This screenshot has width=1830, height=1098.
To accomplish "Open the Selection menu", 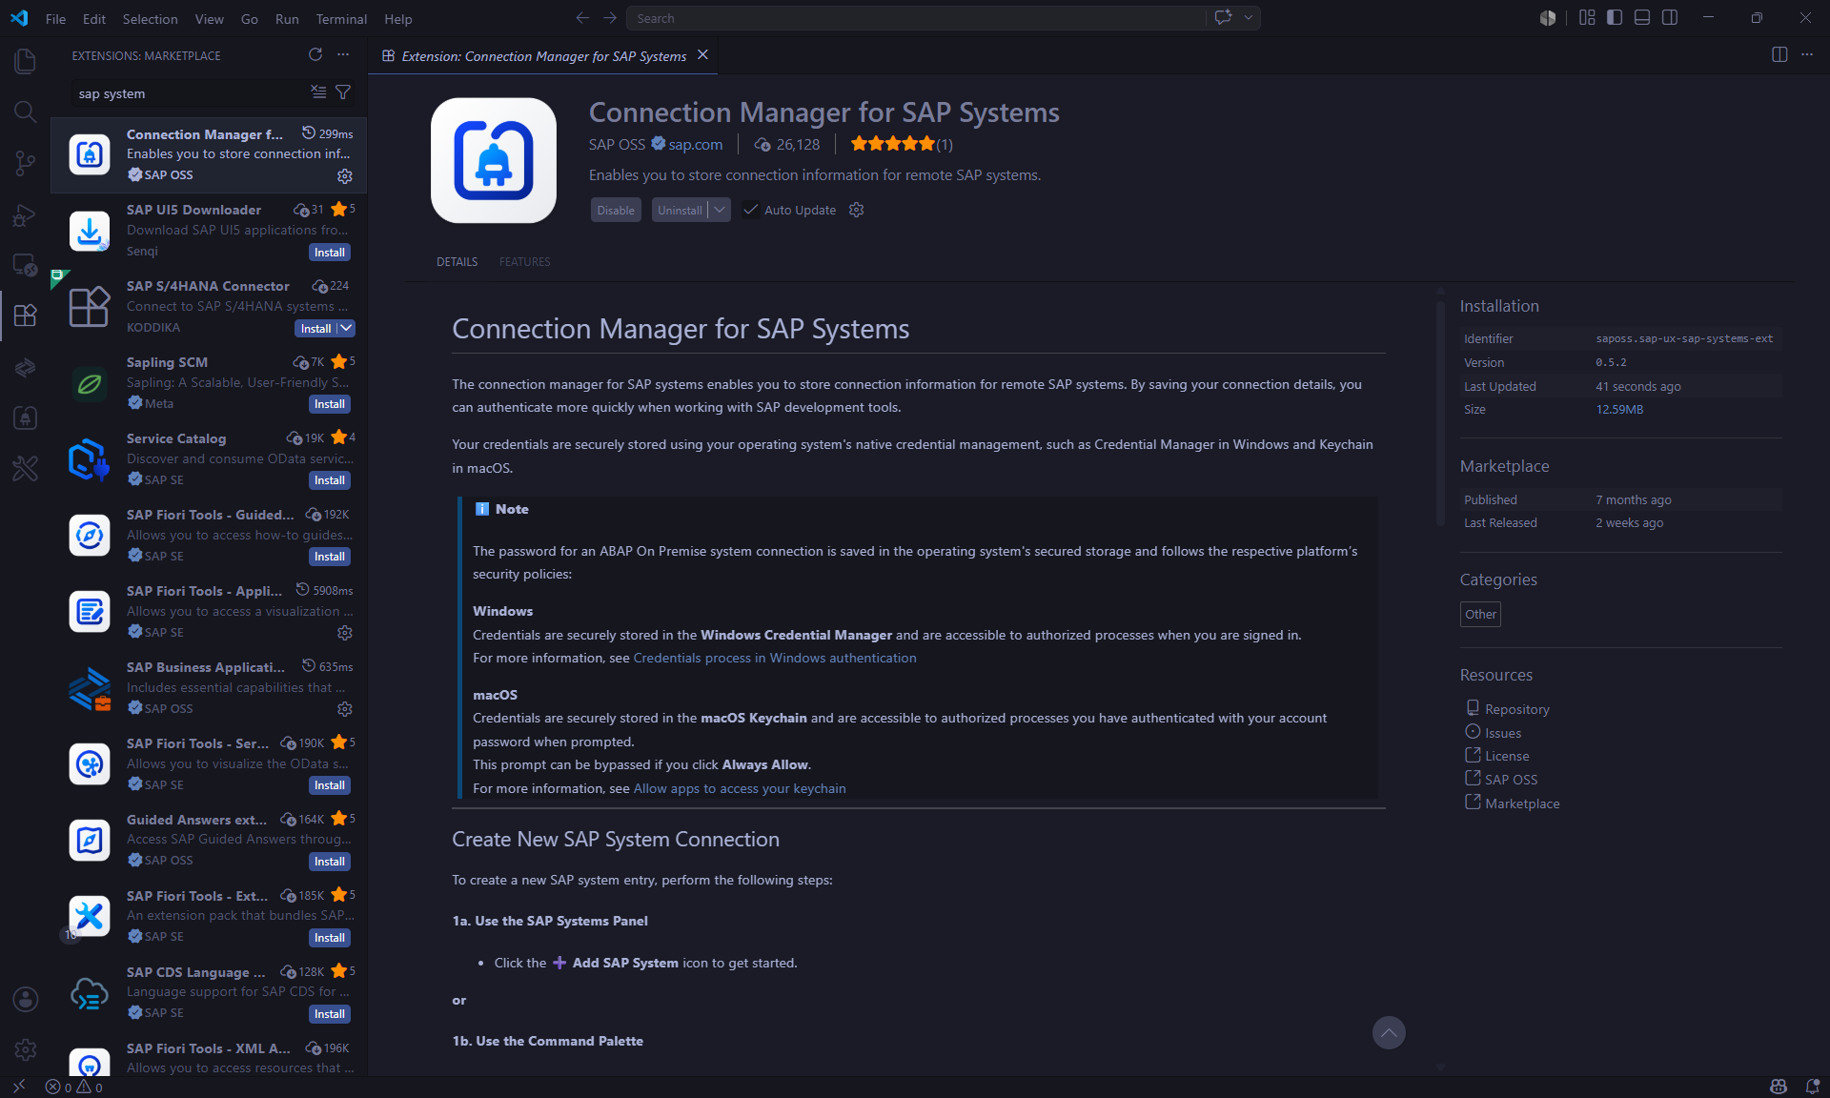I will tap(150, 18).
